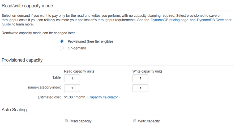
Task: Focus name-category-index read capacity units field
Action: (72, 88)
